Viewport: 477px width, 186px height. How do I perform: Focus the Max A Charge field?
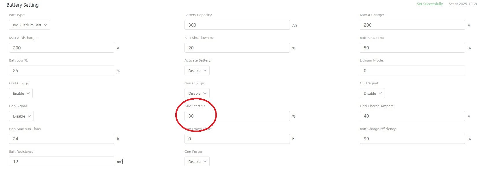point(412,25)
